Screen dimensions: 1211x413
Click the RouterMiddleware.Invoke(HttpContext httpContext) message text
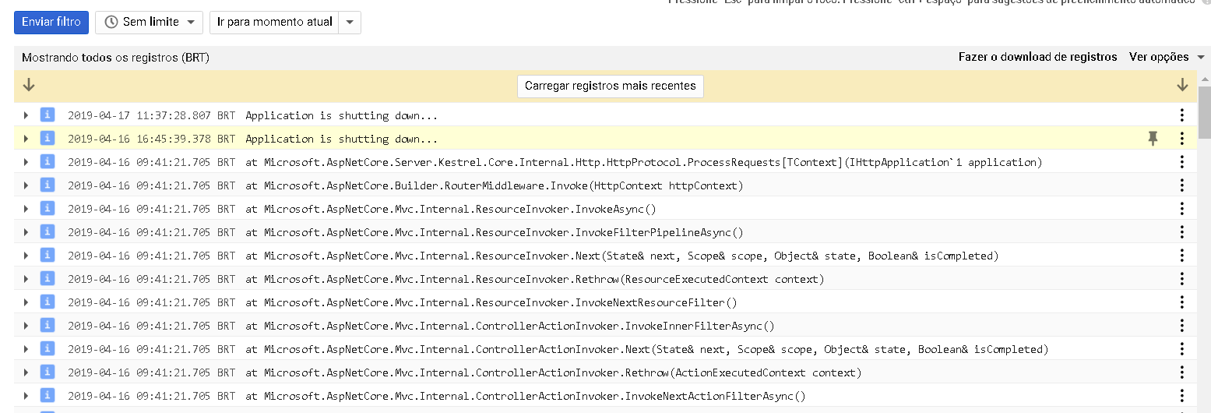click(495, 185)
